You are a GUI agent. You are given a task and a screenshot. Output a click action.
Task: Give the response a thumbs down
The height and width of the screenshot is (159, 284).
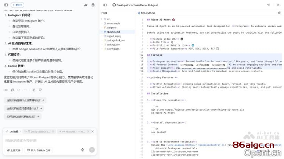click(x=40, y=90)
